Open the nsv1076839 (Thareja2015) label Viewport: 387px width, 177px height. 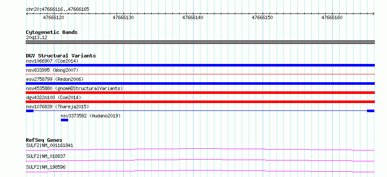[57, 107]
